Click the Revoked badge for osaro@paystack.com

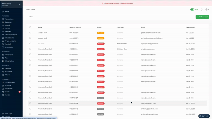click(101, 103)
